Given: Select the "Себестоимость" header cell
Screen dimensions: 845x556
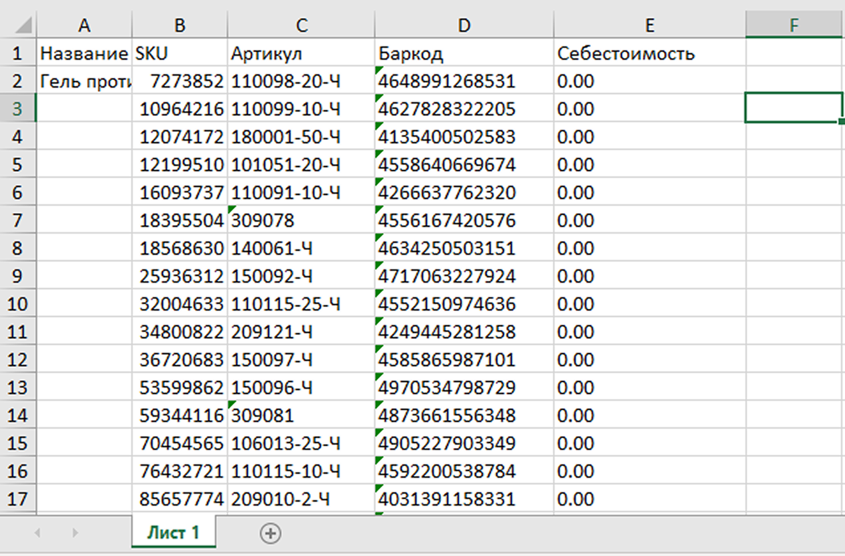Looking at the screenshot, I should click(x=649, y=53).
